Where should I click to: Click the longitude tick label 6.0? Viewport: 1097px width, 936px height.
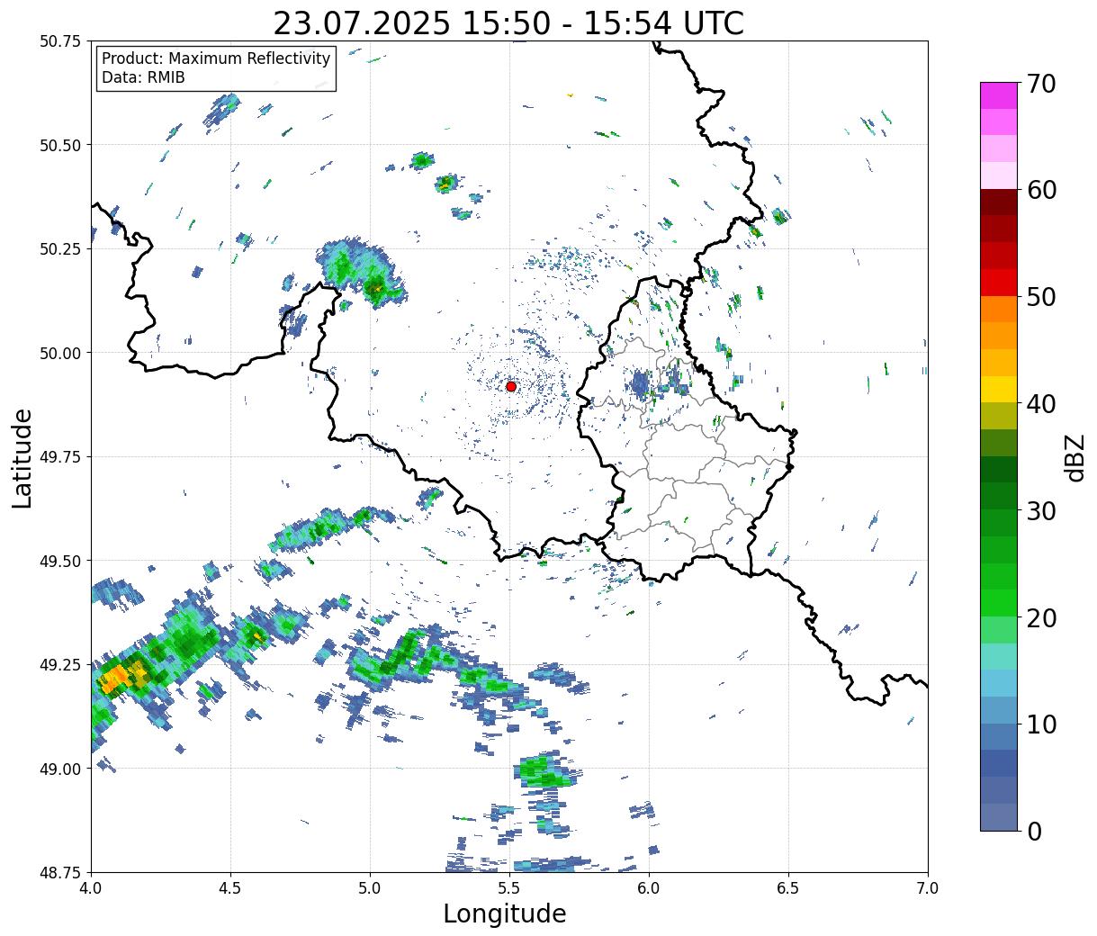[x=649, y=888]
